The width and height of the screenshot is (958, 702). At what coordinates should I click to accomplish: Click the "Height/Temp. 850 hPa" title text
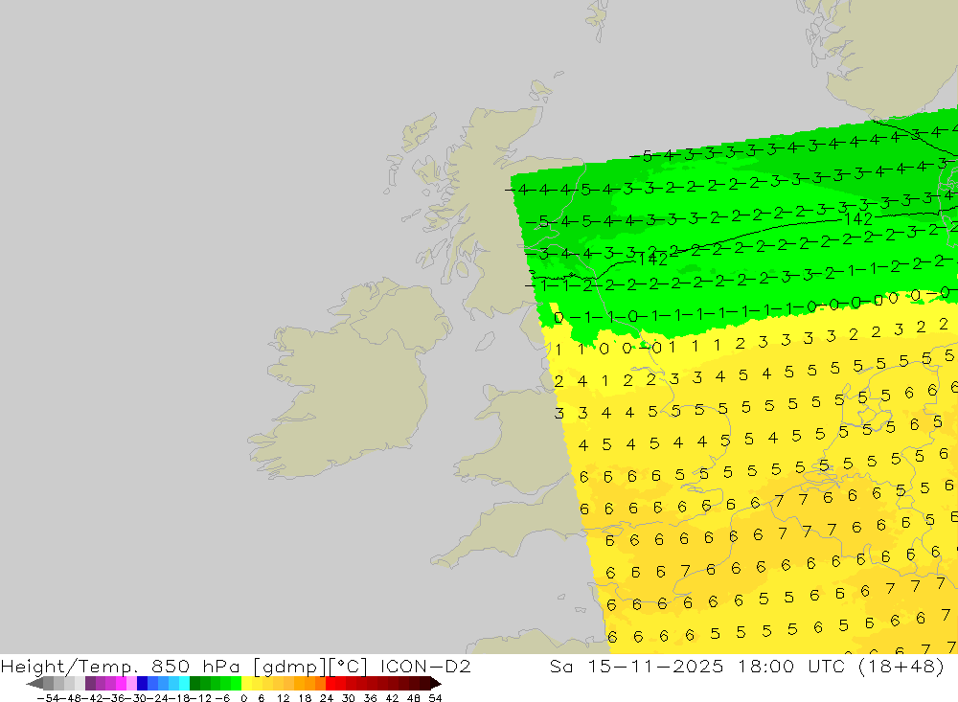click(x=121, y=667)
